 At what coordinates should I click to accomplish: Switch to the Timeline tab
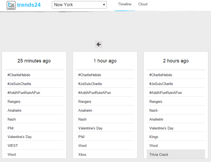(125, 4)
